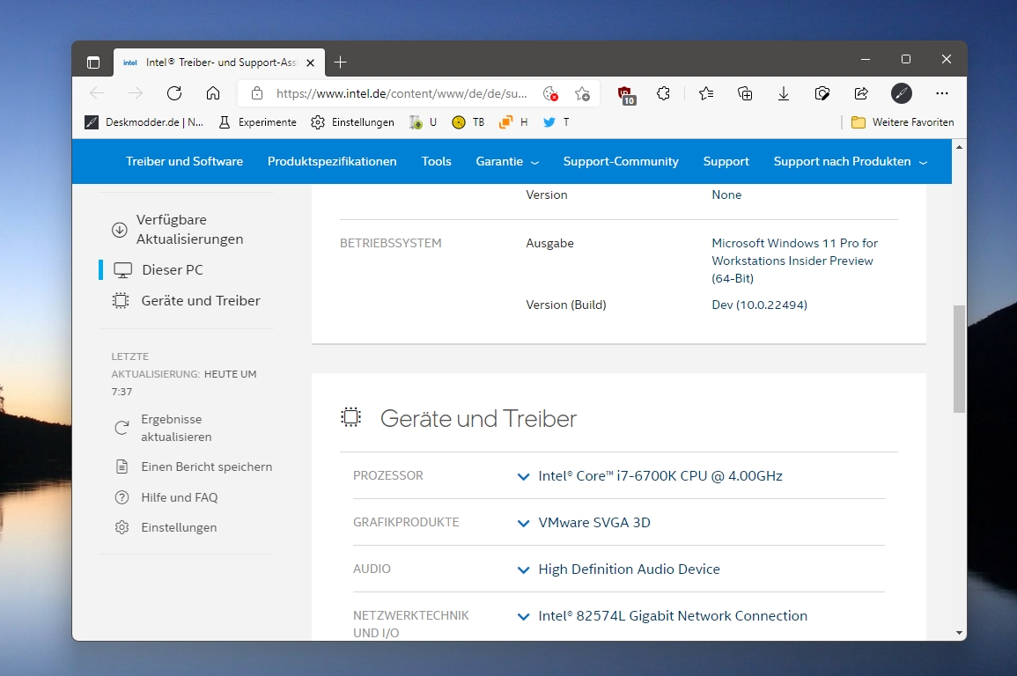Click the text Dev (10.0.22494)
The height and width of the screenshot is (676, 1017).
coord(760,305)
